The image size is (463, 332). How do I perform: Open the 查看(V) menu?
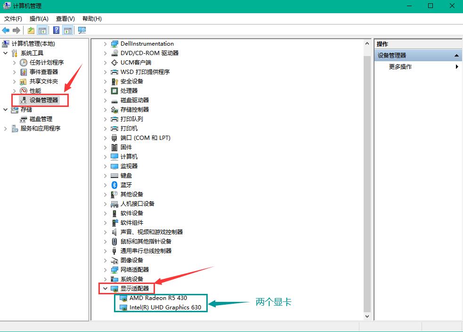(65, 19)
